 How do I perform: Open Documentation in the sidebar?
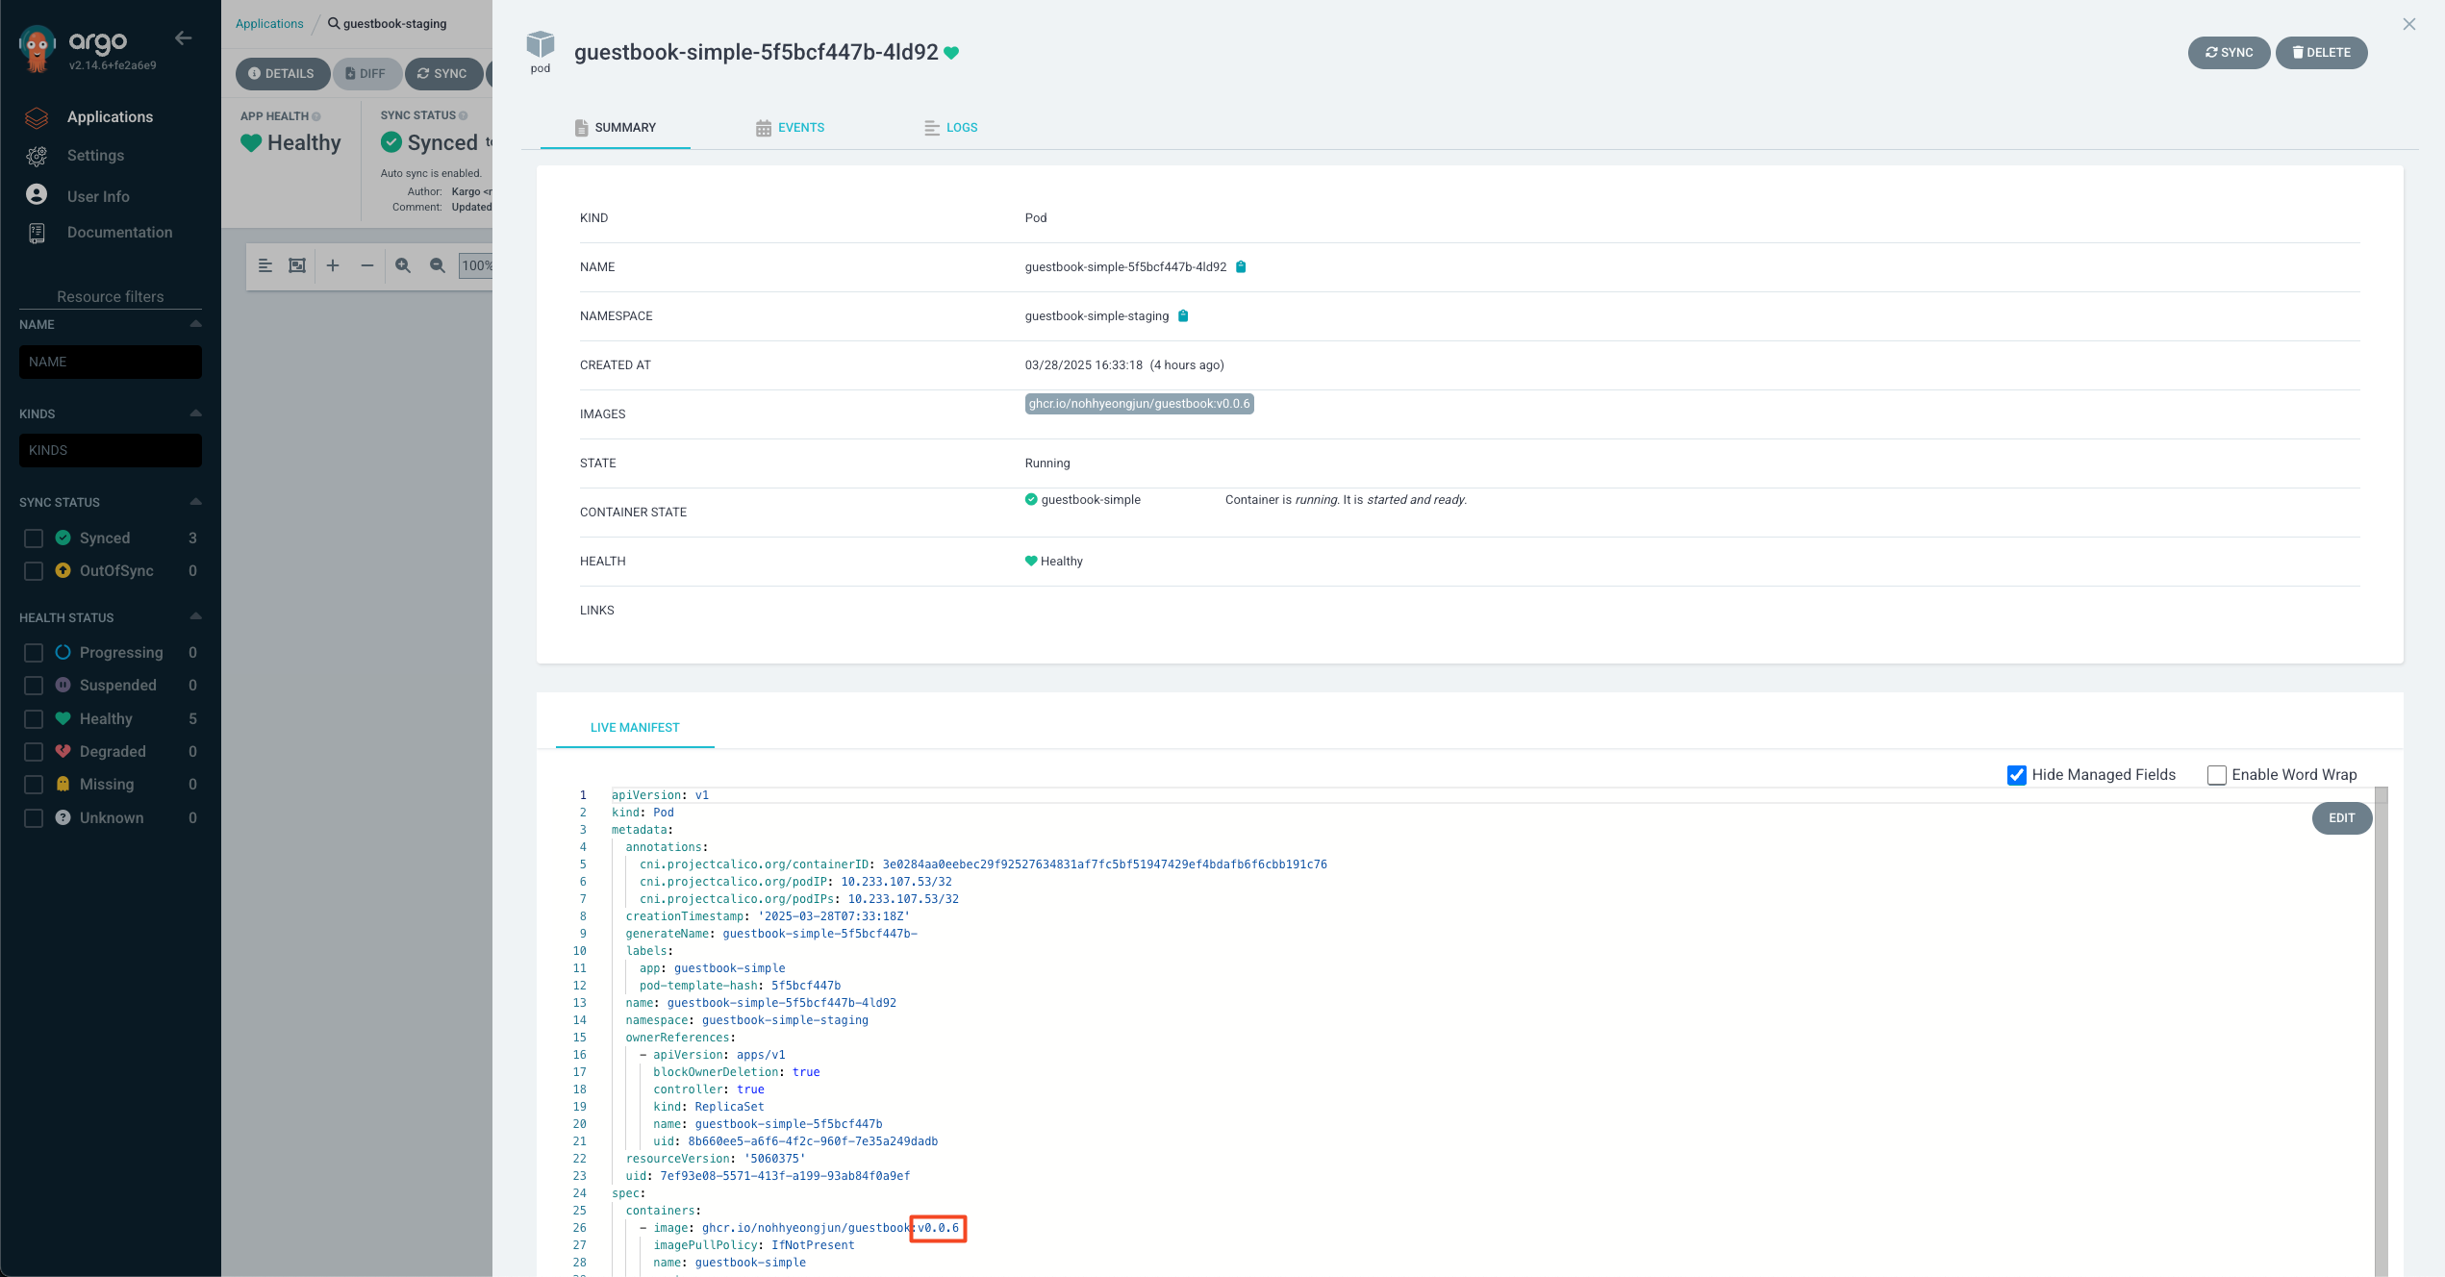coord(119,233)
